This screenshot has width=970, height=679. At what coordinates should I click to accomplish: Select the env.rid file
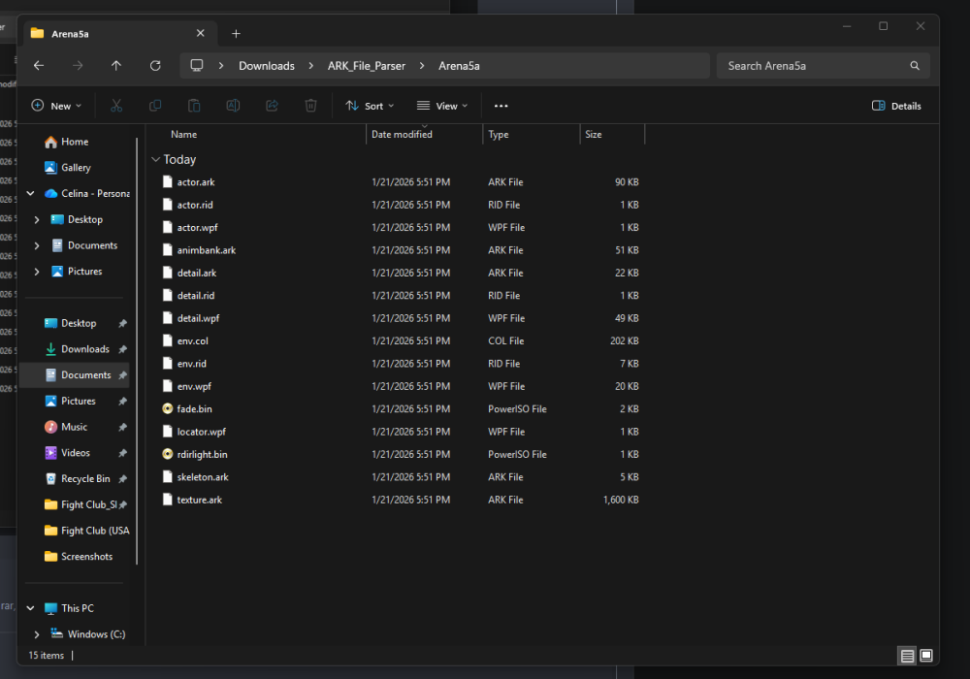tap(191, 364)
